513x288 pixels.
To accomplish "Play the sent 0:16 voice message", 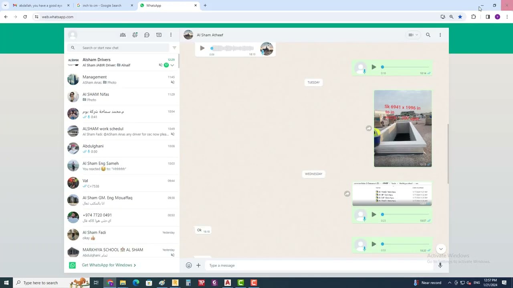I will click(374, 67).
